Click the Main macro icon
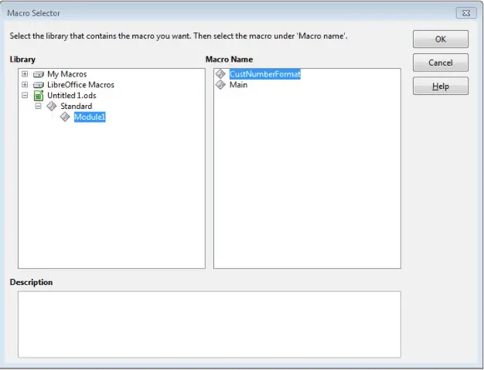The image size is (484, 370). [x=221, y=85]
